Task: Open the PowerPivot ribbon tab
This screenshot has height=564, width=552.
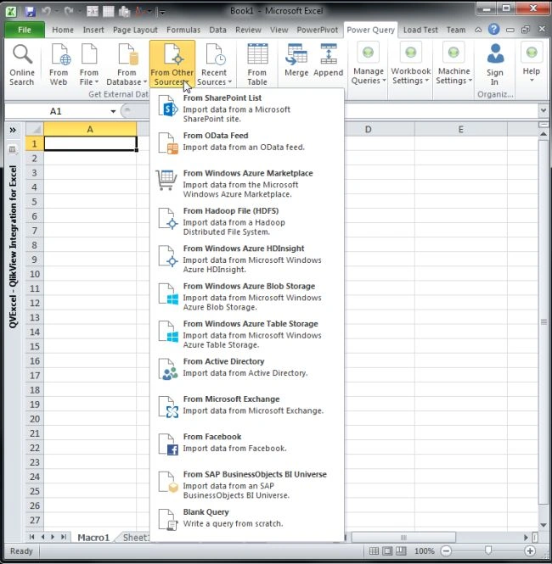Action: (x=318, y=30)
